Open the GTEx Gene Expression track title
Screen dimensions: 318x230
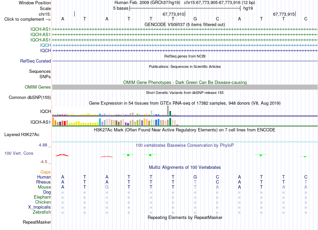tap(184, 103)
